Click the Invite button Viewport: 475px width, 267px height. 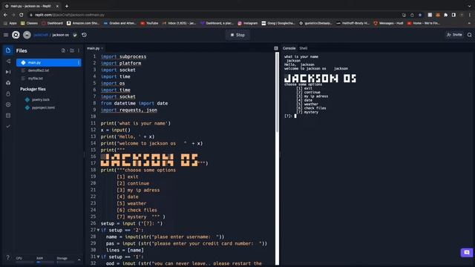[454, 35]
